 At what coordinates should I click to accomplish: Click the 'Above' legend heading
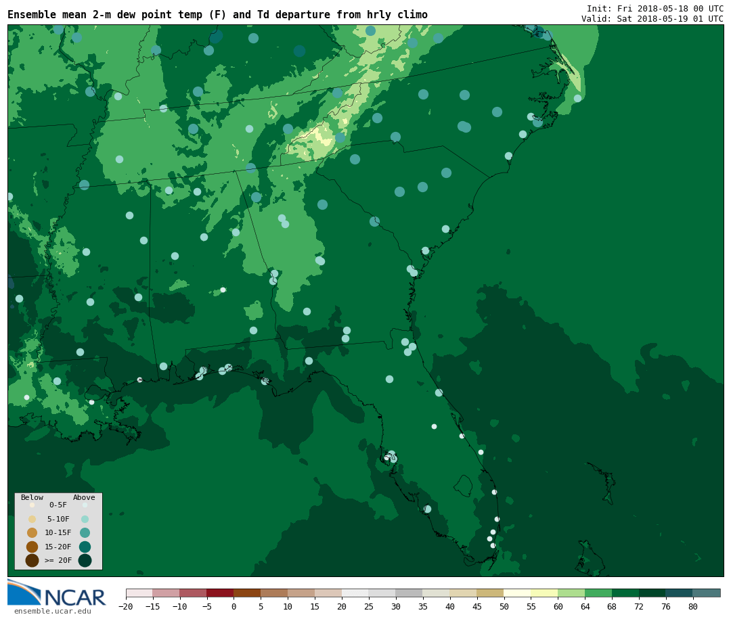pos(84,497)
